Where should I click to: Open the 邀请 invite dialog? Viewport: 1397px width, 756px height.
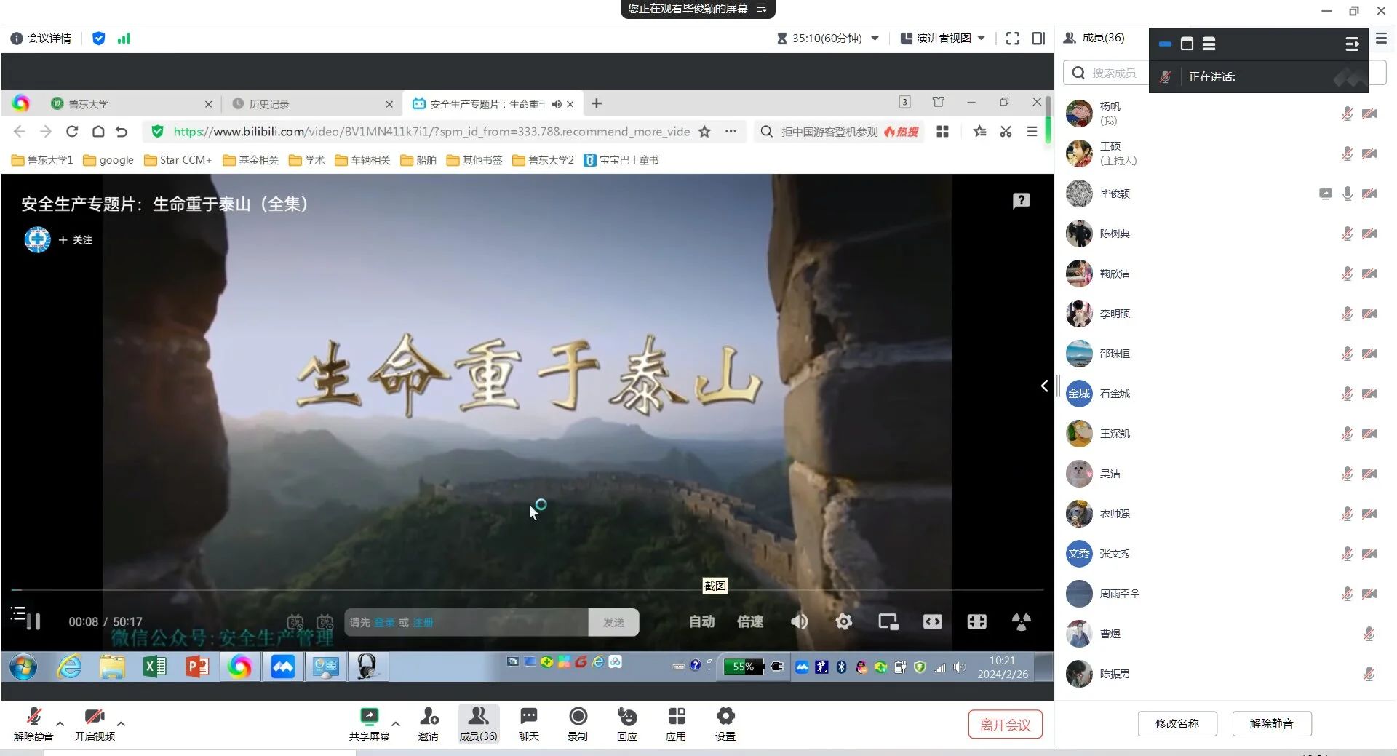pyautogui.click(x=429, y=724)
